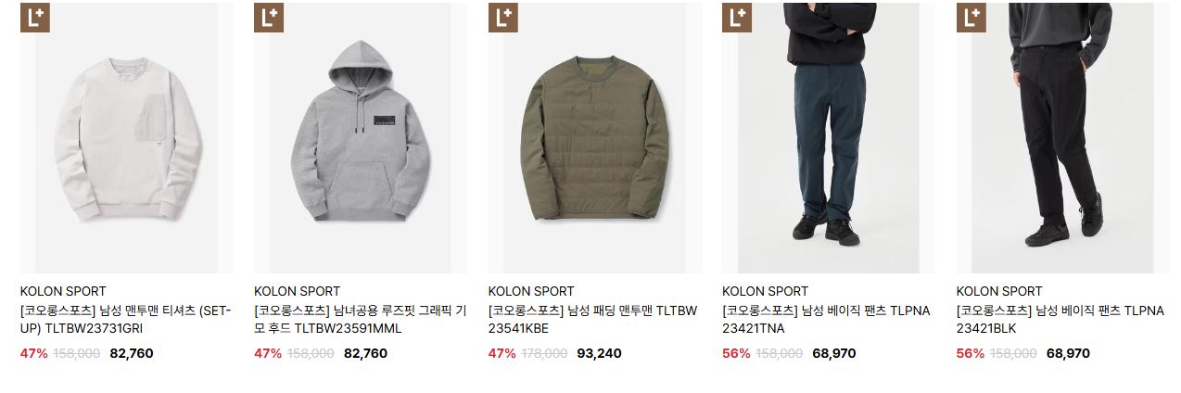
Task: Open khaki padded sweatshirt image
Action: point(594,138)
